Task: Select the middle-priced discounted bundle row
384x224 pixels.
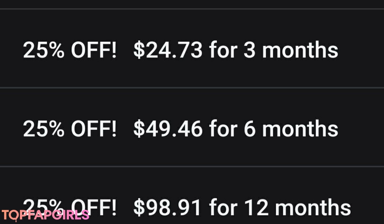Action: [192, 128]
